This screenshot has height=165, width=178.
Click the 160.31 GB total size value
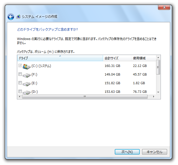pyautogui.click(x=112, y=66)
